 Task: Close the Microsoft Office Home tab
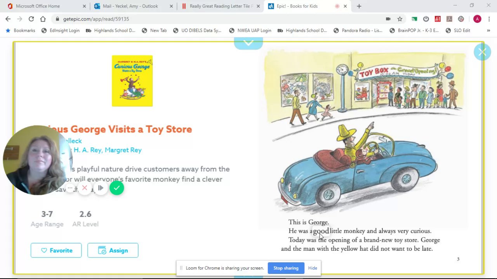[84, 6]
